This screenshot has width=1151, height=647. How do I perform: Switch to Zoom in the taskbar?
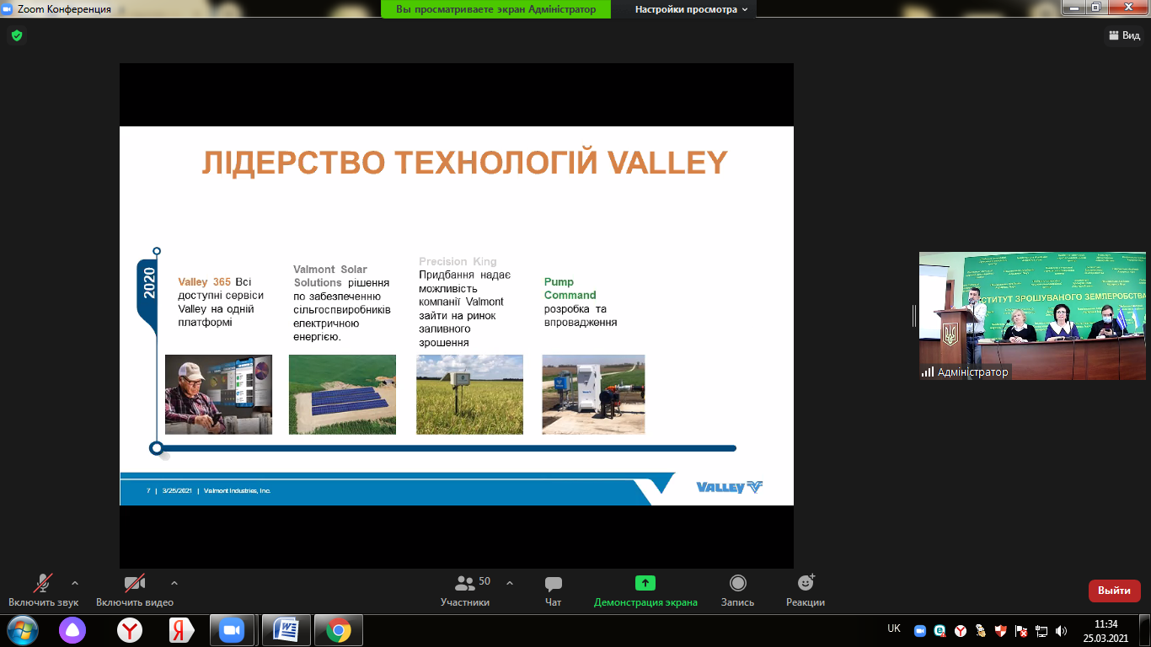(x=231, y=630)
